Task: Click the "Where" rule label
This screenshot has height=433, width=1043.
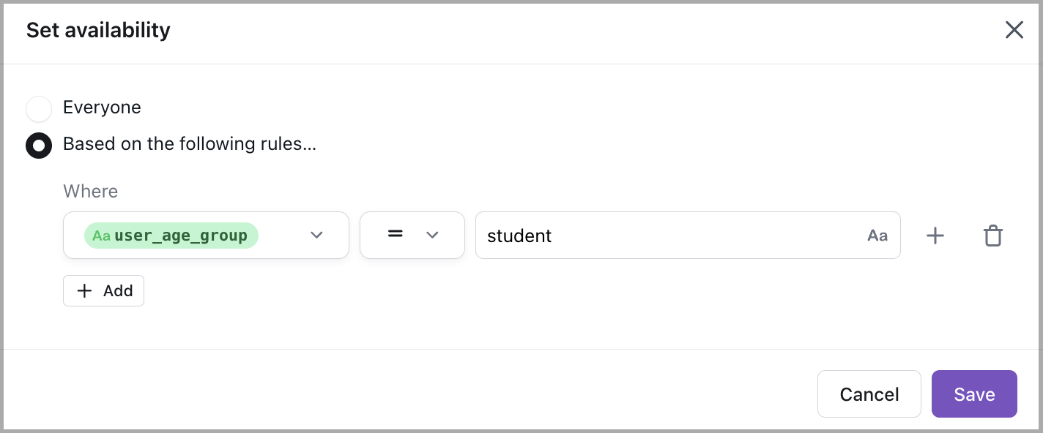Action: pyautogui.click(x=90, y=192)
